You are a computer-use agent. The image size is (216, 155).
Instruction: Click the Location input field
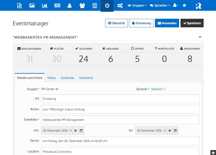(x=120, y=151)
